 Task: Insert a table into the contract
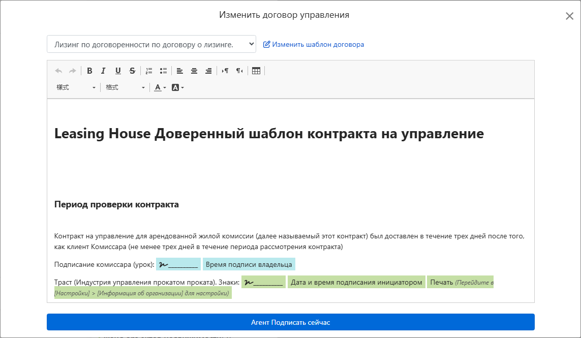click(256, 71)
